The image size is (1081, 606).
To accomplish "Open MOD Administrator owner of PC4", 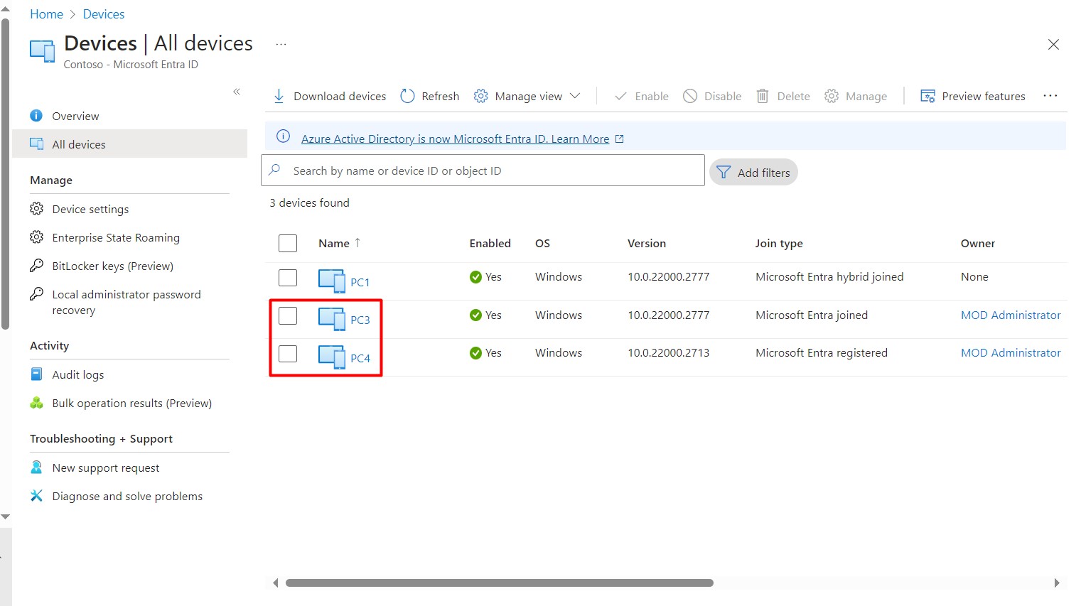I will [1011, 352].
